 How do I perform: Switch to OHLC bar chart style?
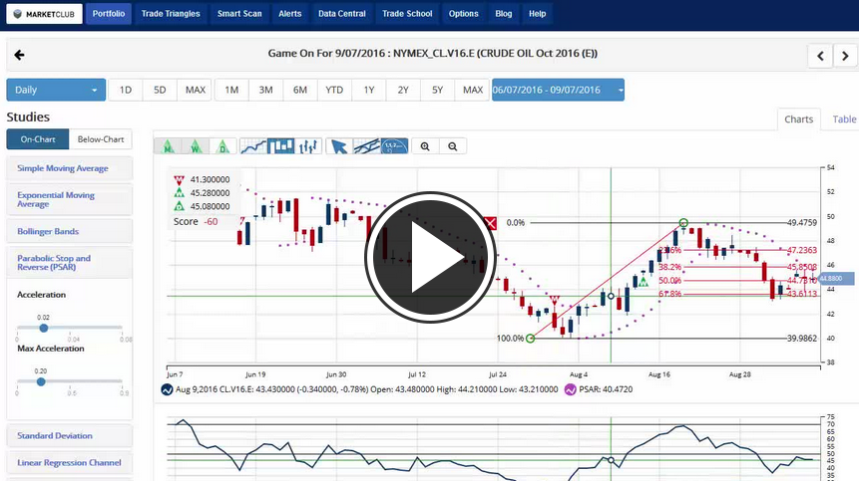pos(308,146)
